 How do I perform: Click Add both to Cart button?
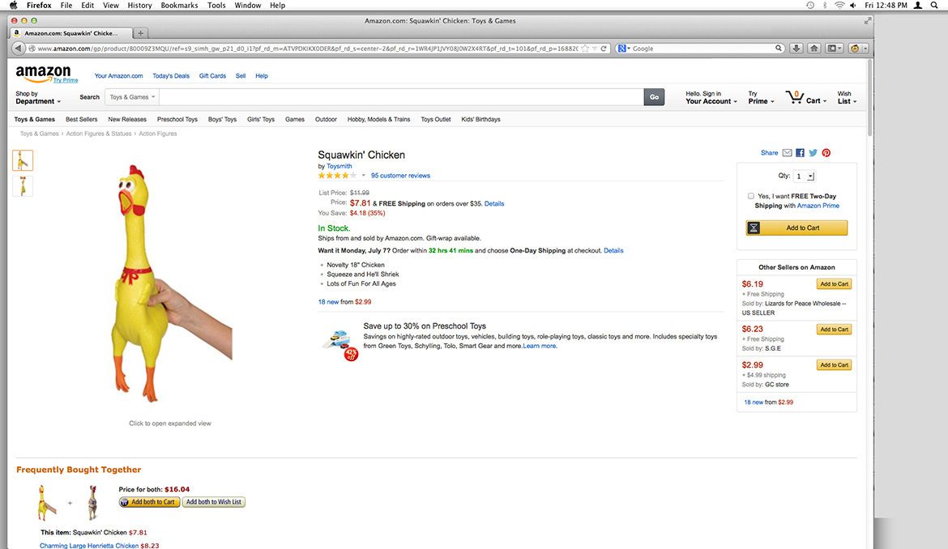pyautogui.click(x=149, y=502)
